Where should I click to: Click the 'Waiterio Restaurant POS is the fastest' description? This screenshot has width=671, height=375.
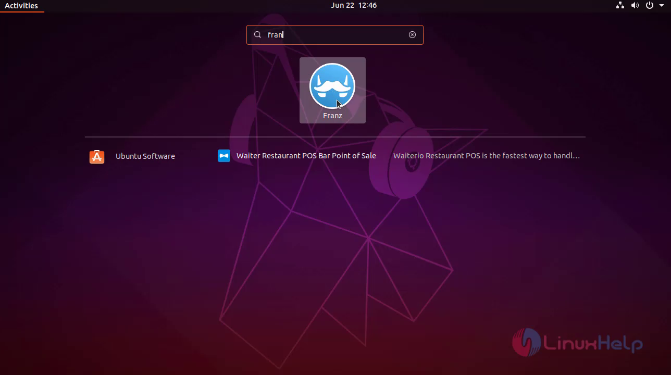[487, 156]
